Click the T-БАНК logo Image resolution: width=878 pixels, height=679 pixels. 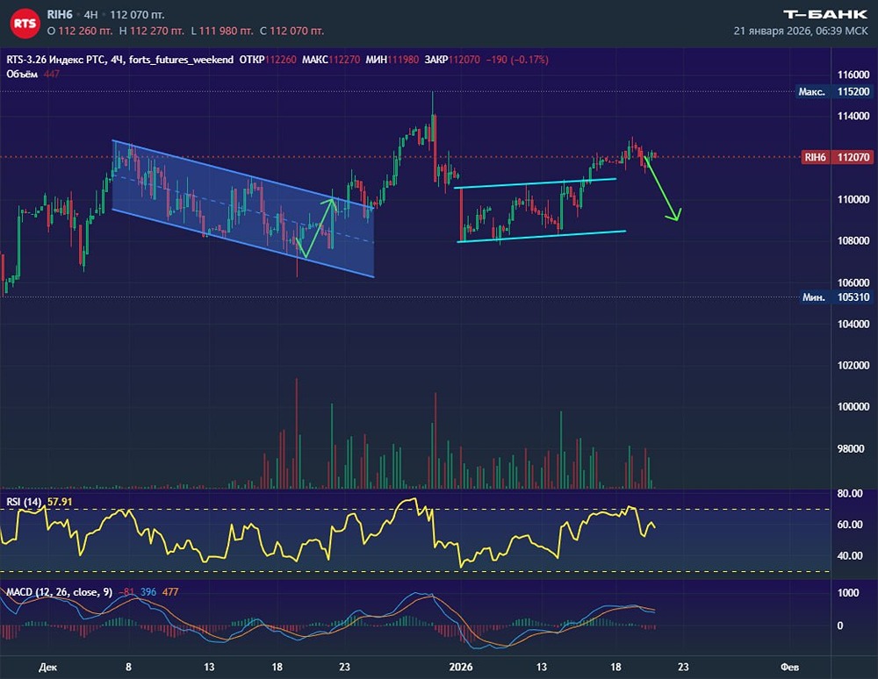824,14
